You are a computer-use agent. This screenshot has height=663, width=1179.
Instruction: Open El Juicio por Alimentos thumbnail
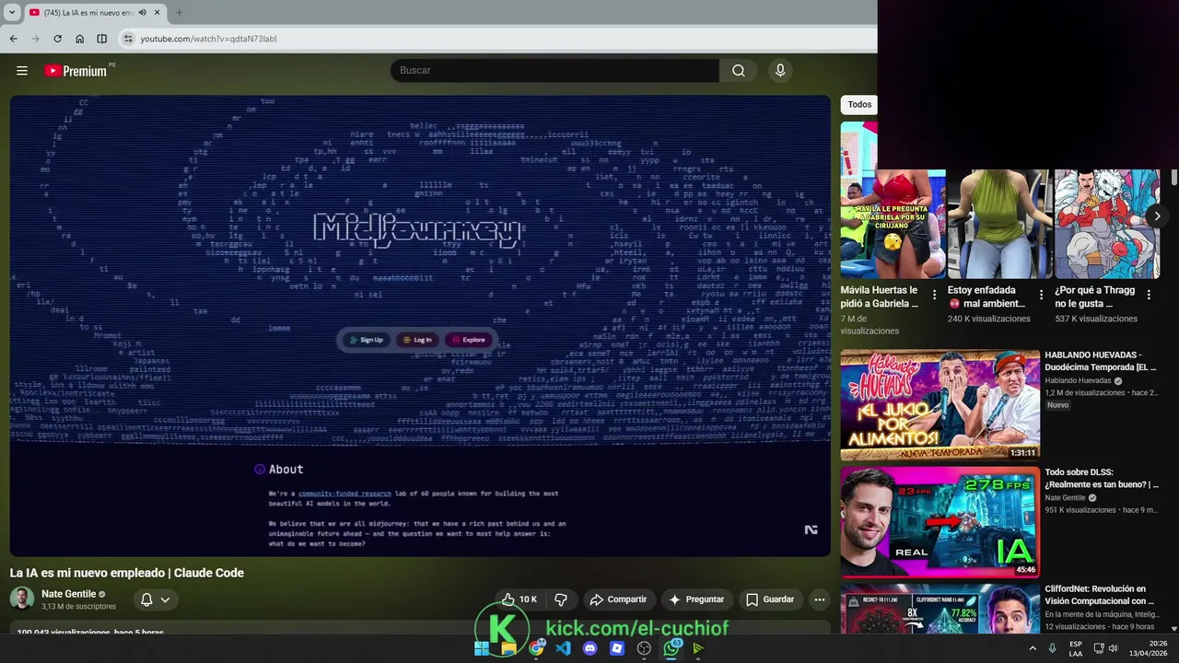tap(940, 404)
